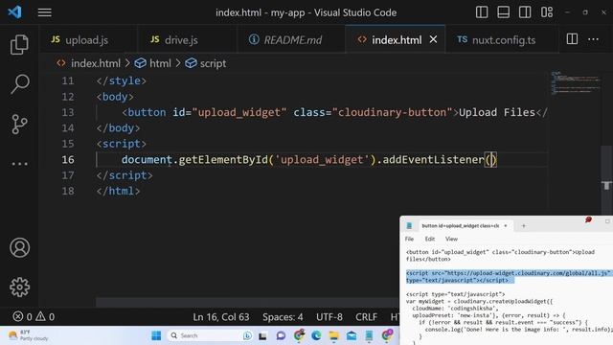Image resolution: width=613 pixels, height=345 pixels.
Task: Split the editor to the right
Action: coord(572,38)
